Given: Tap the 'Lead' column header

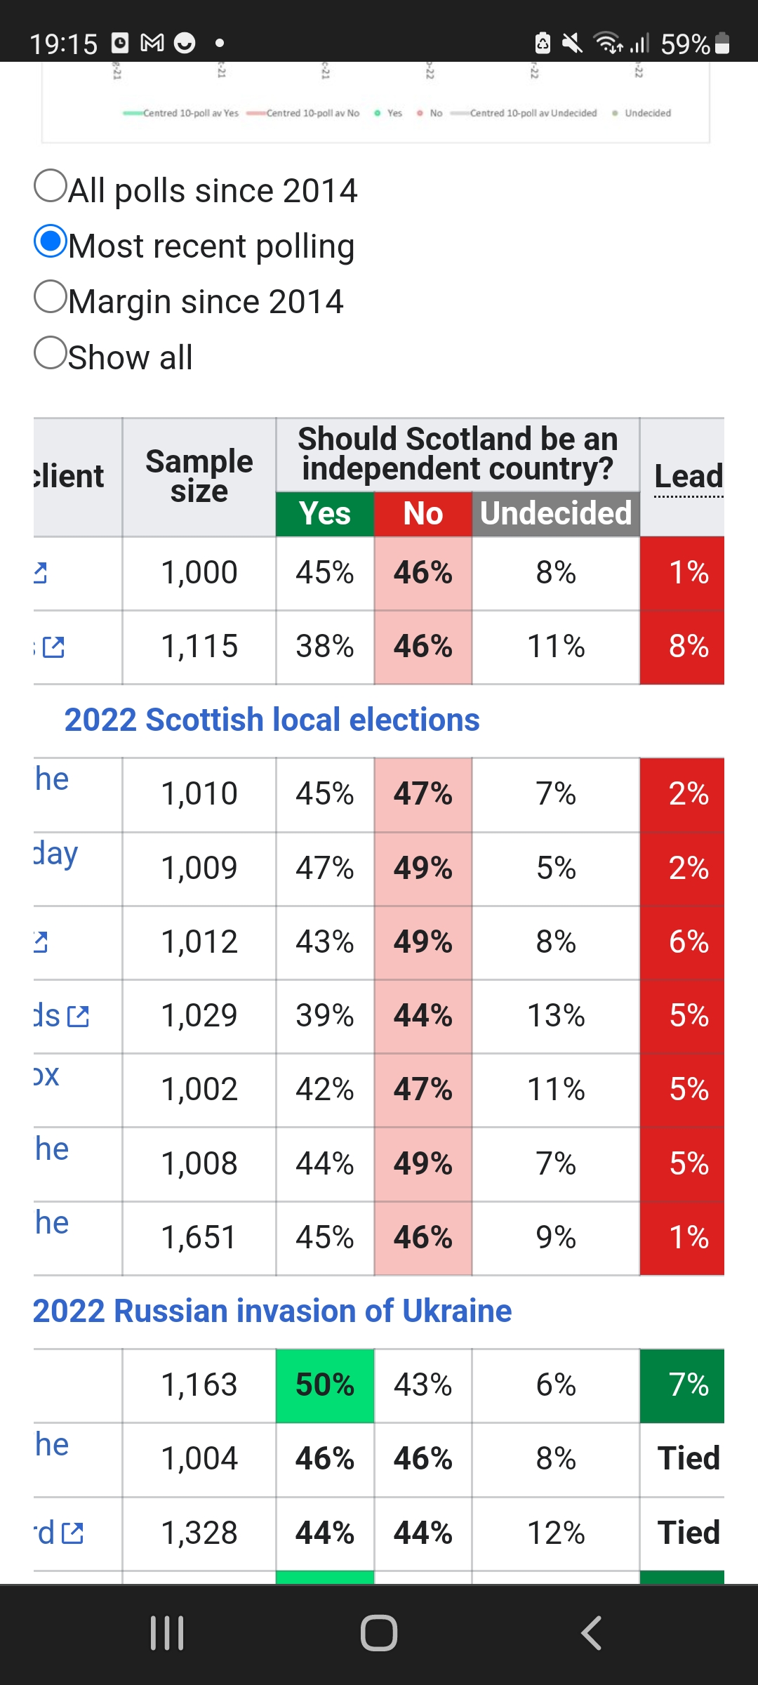Looking at the screenshot, I should click(688, 477).
